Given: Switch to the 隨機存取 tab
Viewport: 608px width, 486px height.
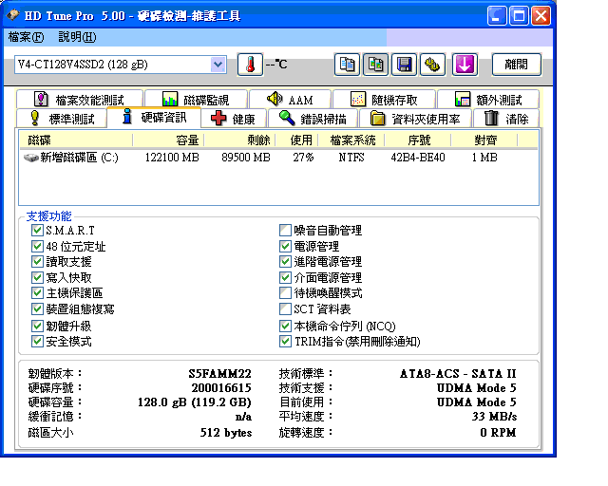Looking at the screenshot, I should tap(384, 100).
